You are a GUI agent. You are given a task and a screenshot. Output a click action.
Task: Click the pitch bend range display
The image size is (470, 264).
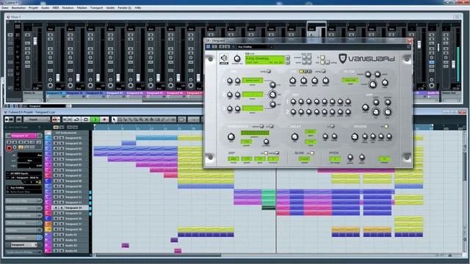pyautogui.click(x=335, y=159)
